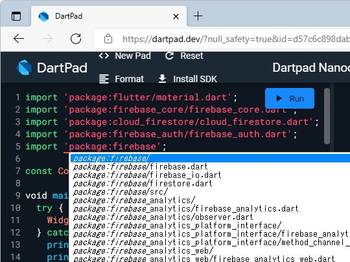Image resolution: width=350 pixels, height=262 pixels.
Task: Click the browser back arrow
Action: pyautogui.click(x=19, y=39)
